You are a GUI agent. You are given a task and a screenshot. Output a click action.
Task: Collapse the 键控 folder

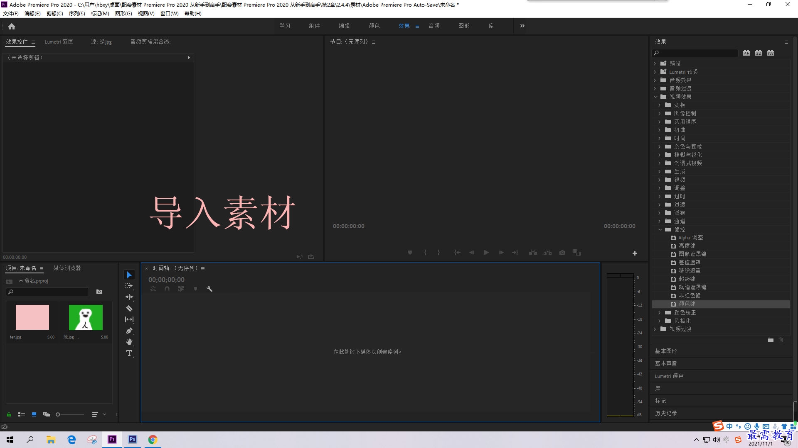(x=660, y=229)
